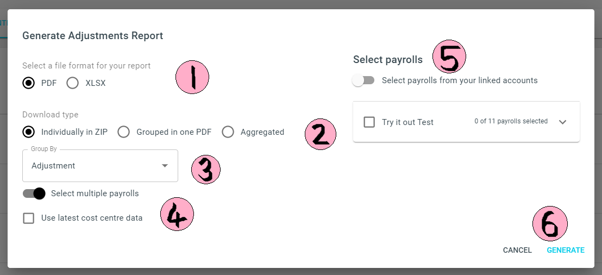Enable Select payrolls from linked accounts toggle
The height and width of the screenshot is (275, 602).
pos(363,80)
